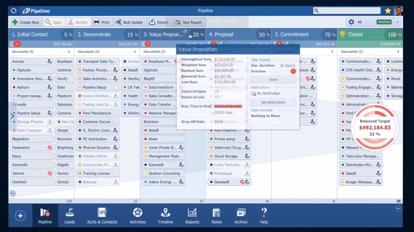Click the round add plus button
The width and height of the screenshot is (414, 232).
(20, 216)
